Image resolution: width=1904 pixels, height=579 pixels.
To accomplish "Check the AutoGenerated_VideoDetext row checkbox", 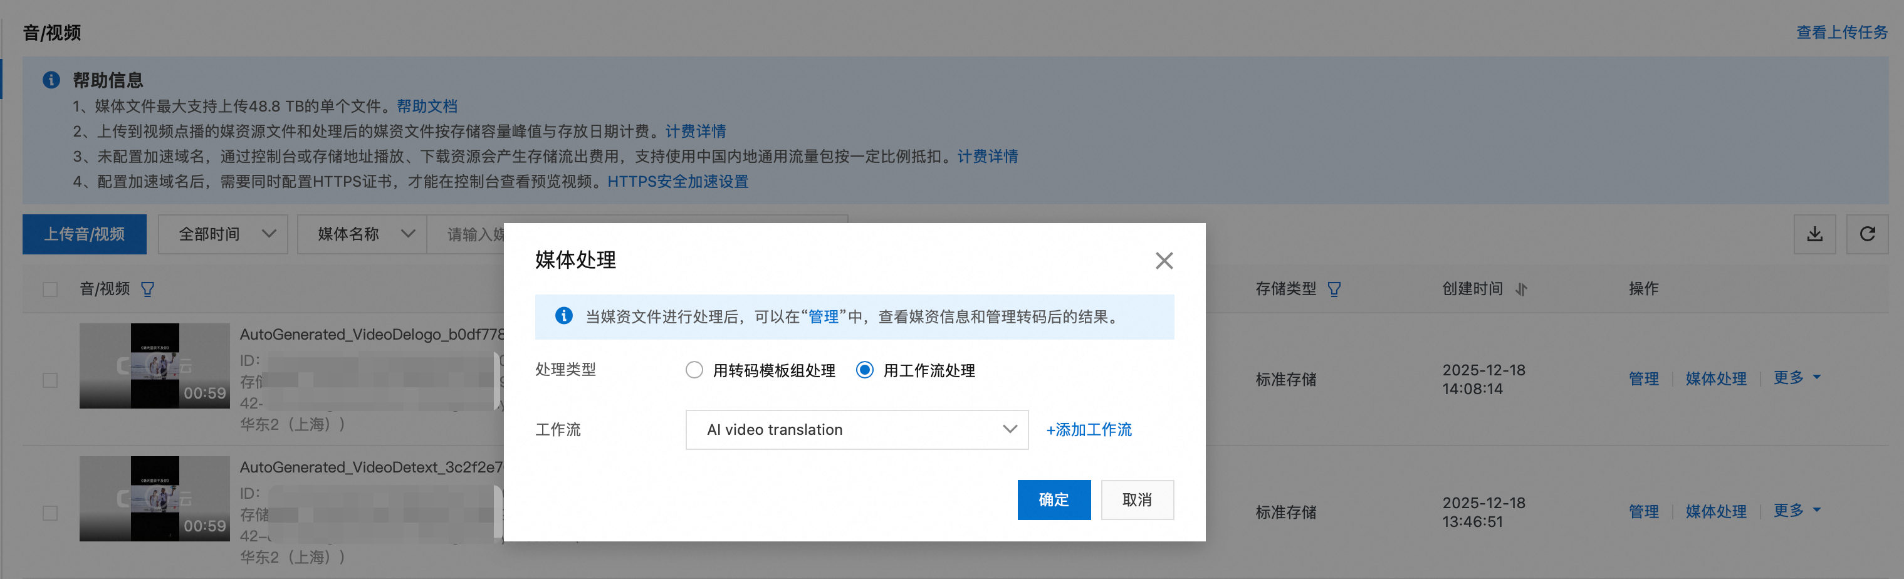I will pyautogui.click(x=50, y=513).
